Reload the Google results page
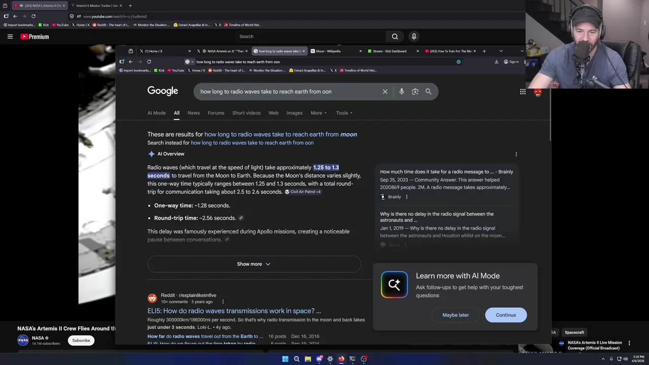 point(149,62)
